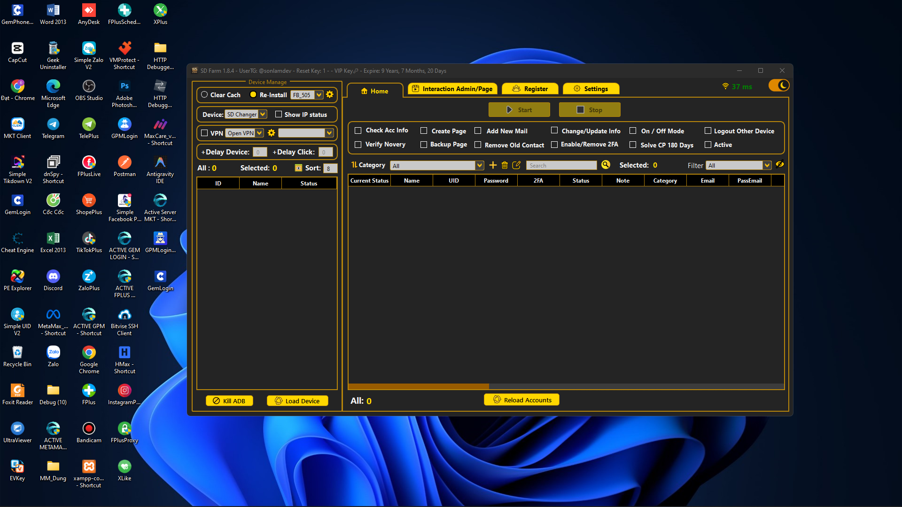Click the yellow search magnifier icon
Image resolution: width=902 pixels, height=507 pixels.
click(606, 165)
